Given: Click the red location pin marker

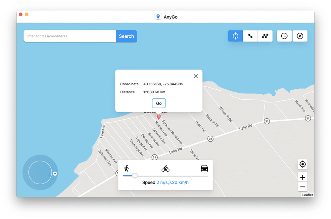Looking at the screenshot, I should pos(159,117).
